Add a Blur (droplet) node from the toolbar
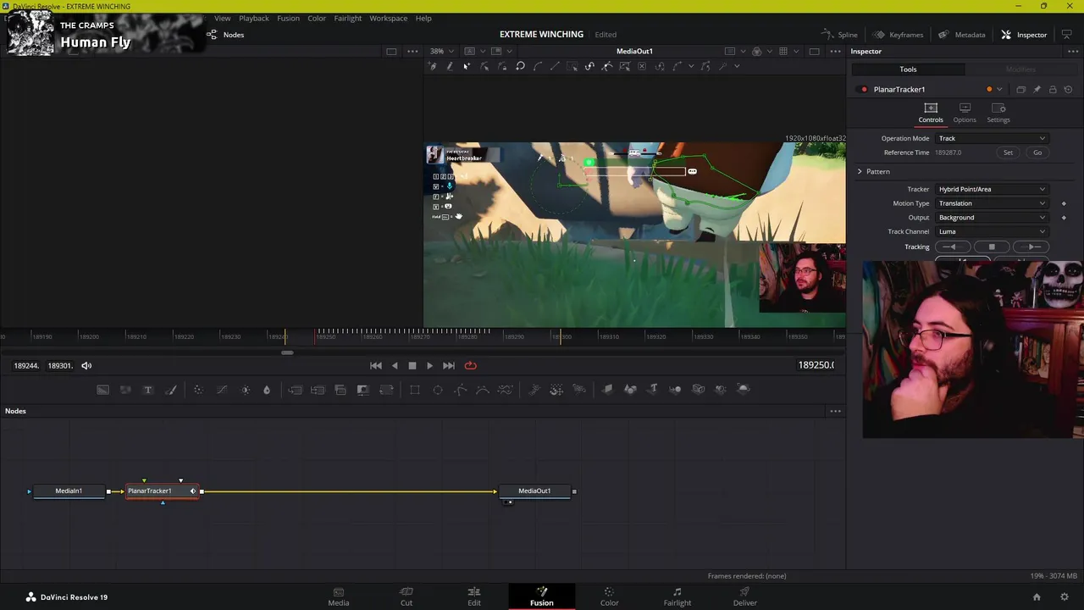Screen dimensions: 1084x610 [x=267, y=390]
